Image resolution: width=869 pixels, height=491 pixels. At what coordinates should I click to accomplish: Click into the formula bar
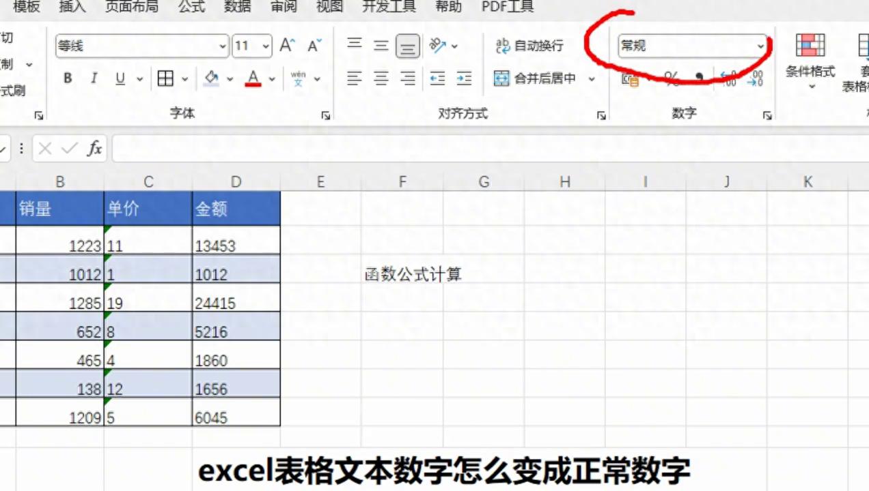pyautogui.click(x=489, y=148)
